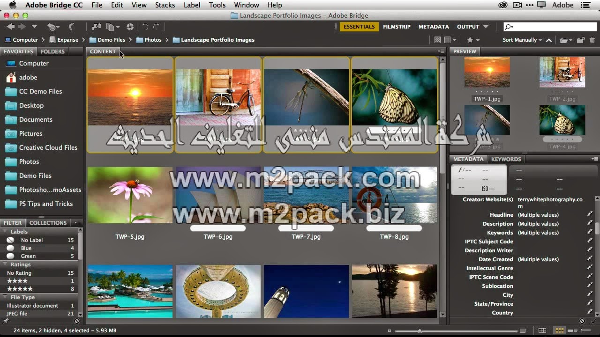Viewport: 600px width, 337px height.
Task: Open workspace dropdown arrow next to OUTPUT
Action: coord(486,27)
